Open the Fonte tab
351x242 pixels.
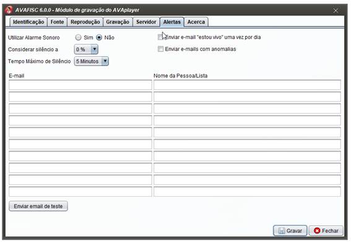point(57,22)
